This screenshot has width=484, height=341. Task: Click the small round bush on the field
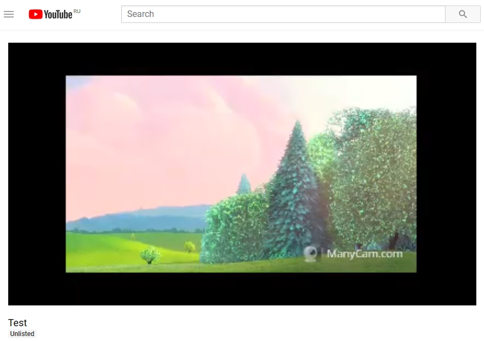150,255
